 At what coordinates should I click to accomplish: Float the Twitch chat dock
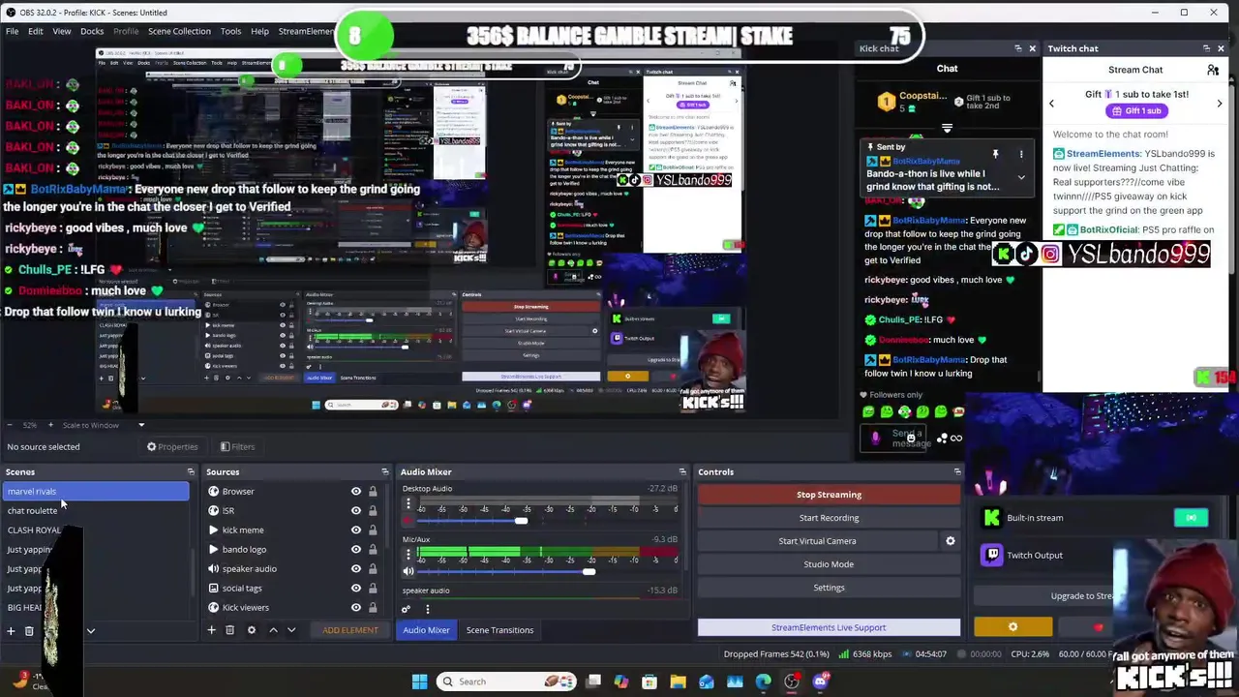tap(1206, 48)
